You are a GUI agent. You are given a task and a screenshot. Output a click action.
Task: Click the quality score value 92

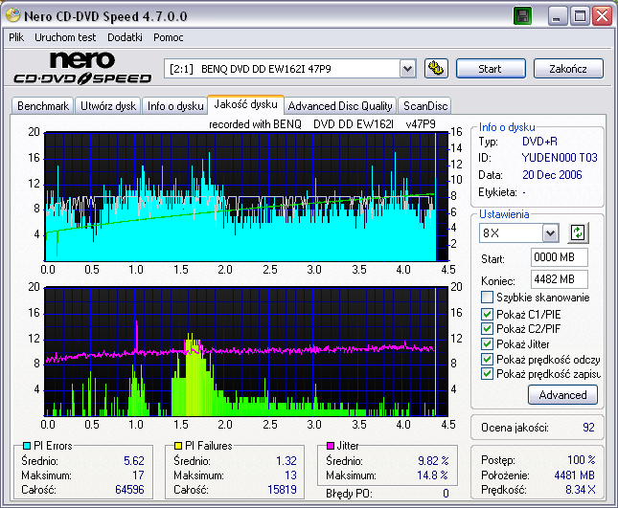pos(588,428)
